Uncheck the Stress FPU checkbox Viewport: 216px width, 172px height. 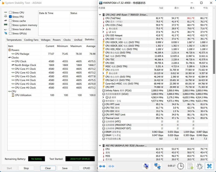click(10, 17)
